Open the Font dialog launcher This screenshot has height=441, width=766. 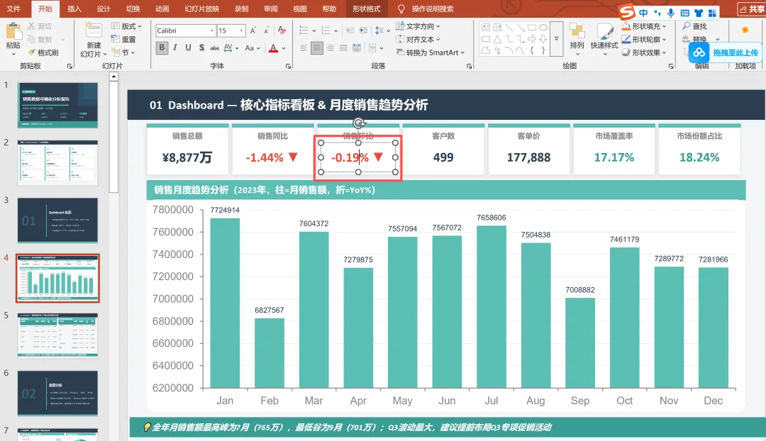(288, 66)
